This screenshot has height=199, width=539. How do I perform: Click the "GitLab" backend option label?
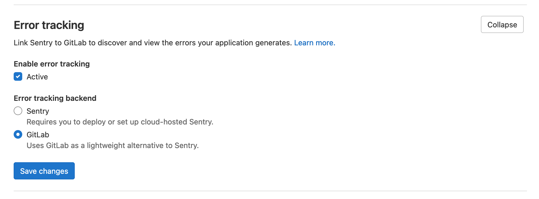[x=38, y=135]
